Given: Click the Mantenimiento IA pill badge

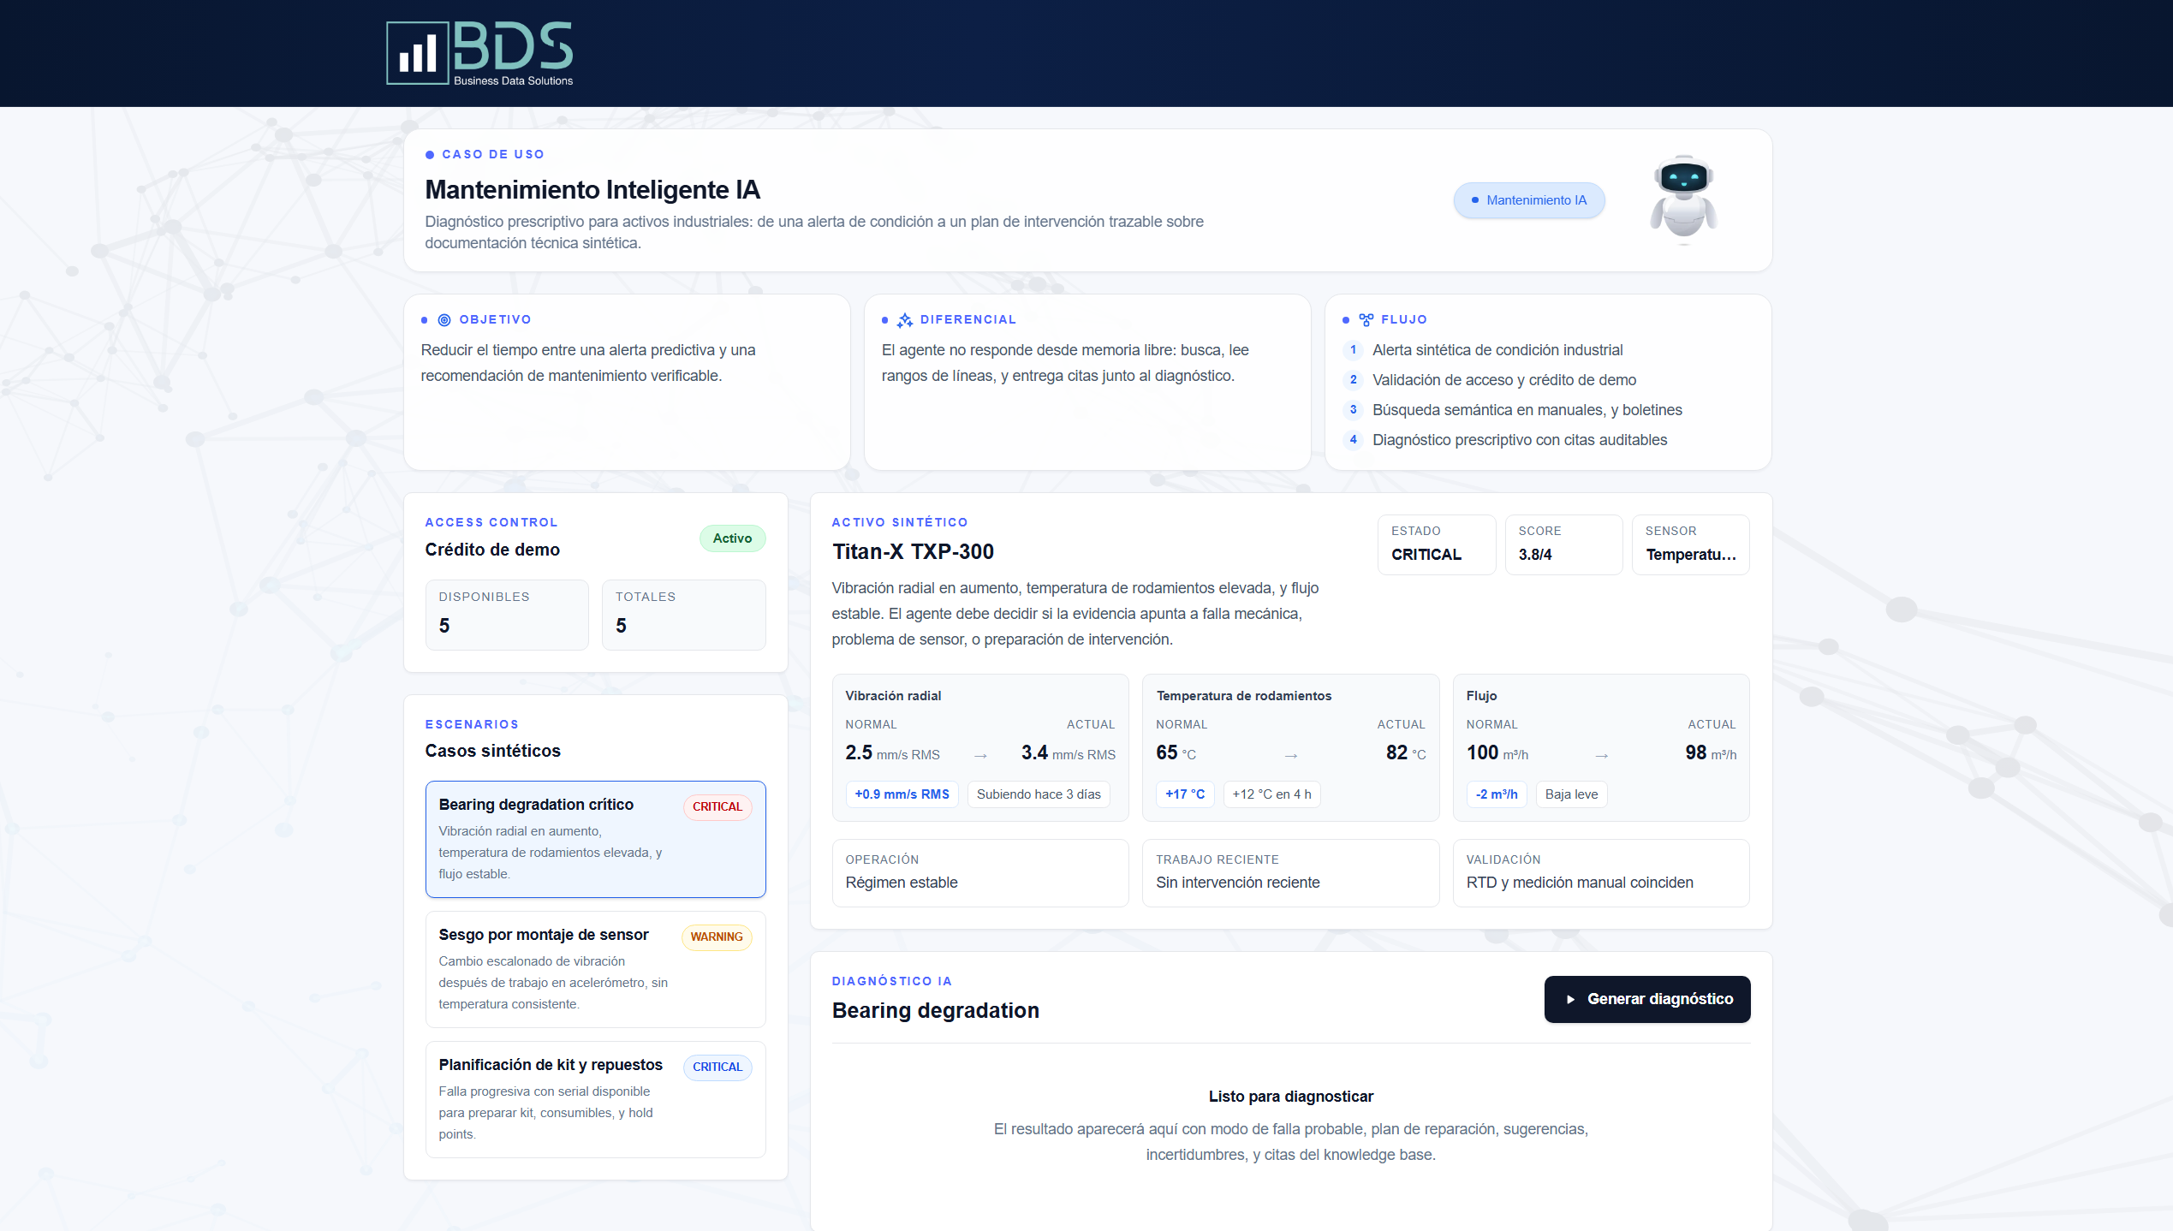Looking at the screenshot, I should [x=1529, y=200].
